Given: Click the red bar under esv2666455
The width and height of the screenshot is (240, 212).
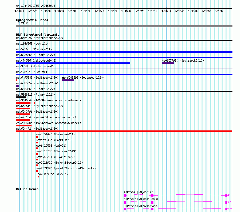Looking at the screenshot, I should [x=24, y=126].
